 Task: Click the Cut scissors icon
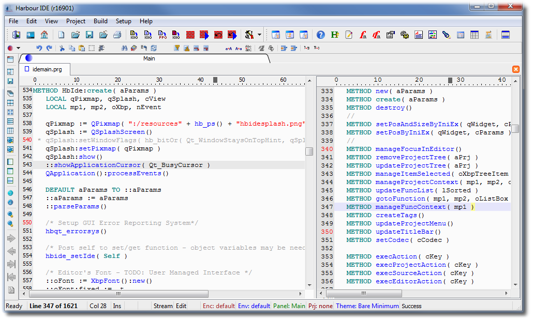click(x=62, y=48)
